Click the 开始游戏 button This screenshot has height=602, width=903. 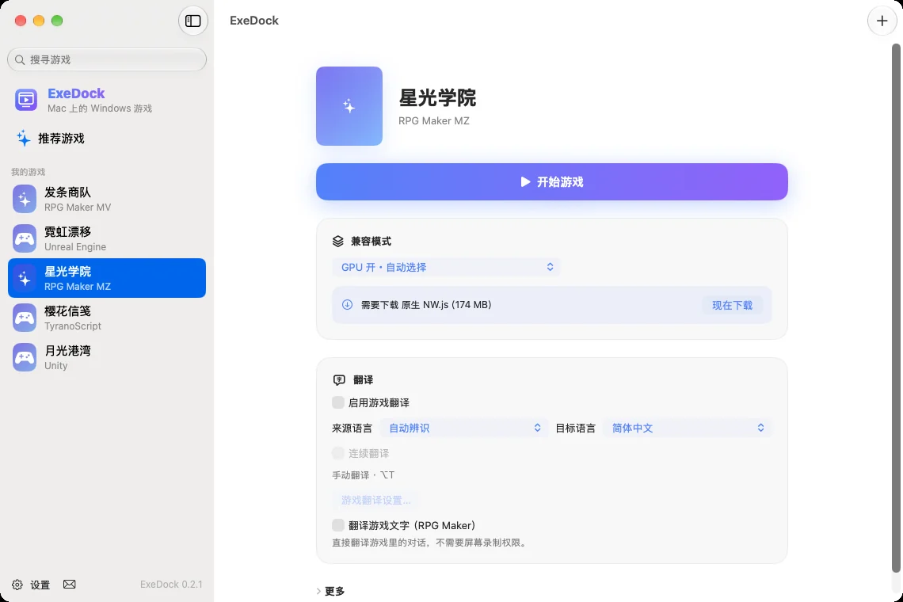[x=552, y=182]
